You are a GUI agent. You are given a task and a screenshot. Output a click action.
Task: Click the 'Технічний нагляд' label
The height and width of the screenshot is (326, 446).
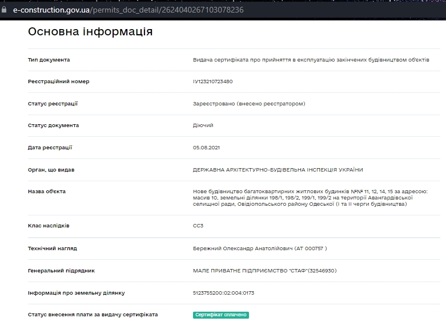tap(53, 248)
